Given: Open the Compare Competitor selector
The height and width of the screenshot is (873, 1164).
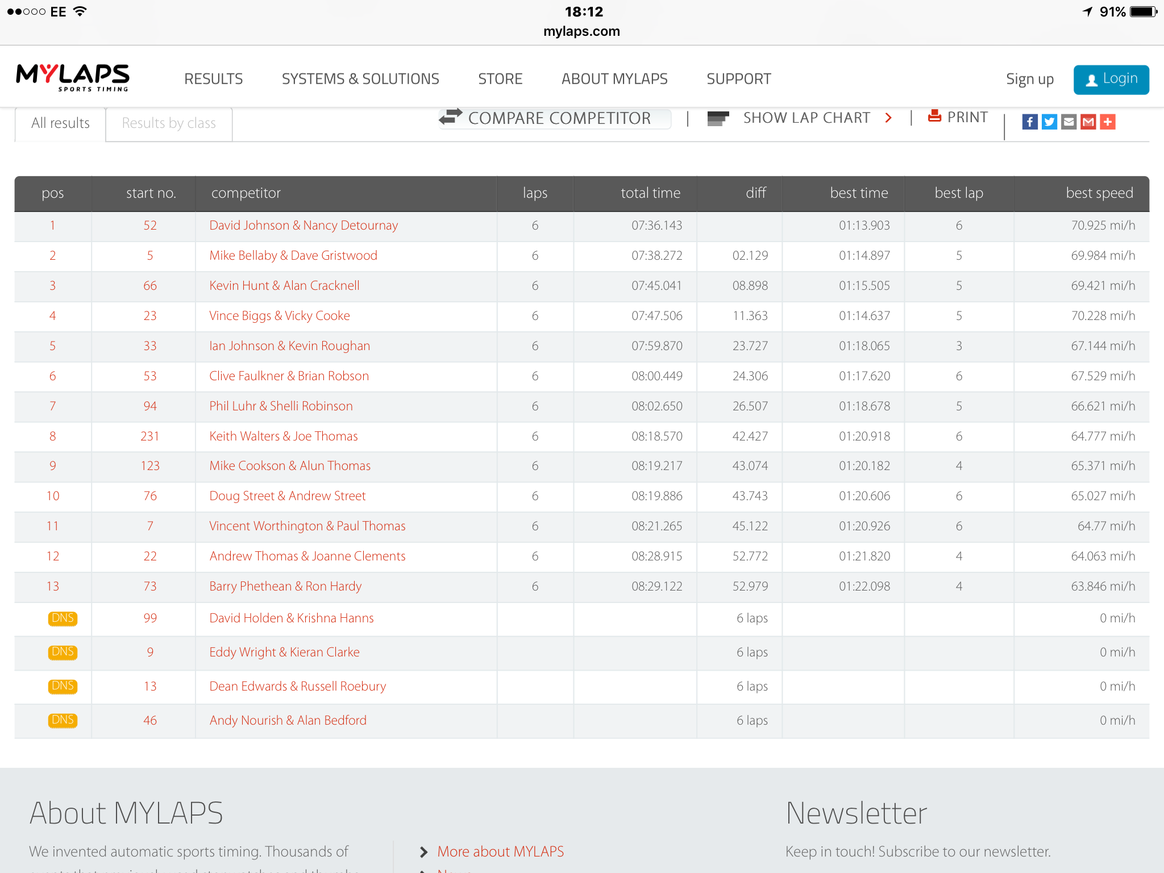Looking at the screenshot, I should [555, 118].
